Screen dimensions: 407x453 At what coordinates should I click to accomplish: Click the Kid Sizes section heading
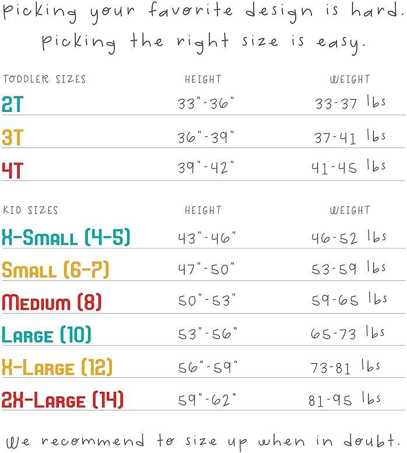coord(31,210)
